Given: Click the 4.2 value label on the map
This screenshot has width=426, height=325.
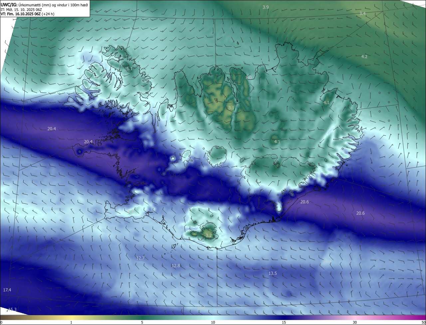Looking at the screenshot, I should [x=364, y=56].
